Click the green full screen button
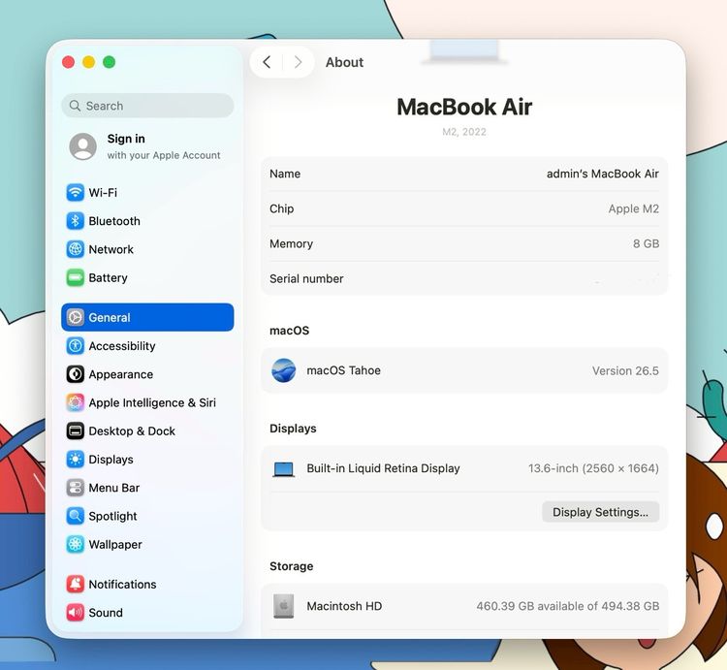The image size is (727, 670). (x=109, y=62)
